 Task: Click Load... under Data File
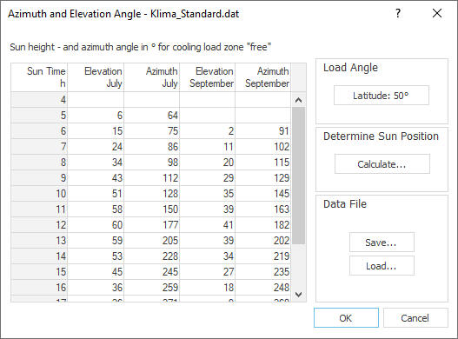coord(382,266)
